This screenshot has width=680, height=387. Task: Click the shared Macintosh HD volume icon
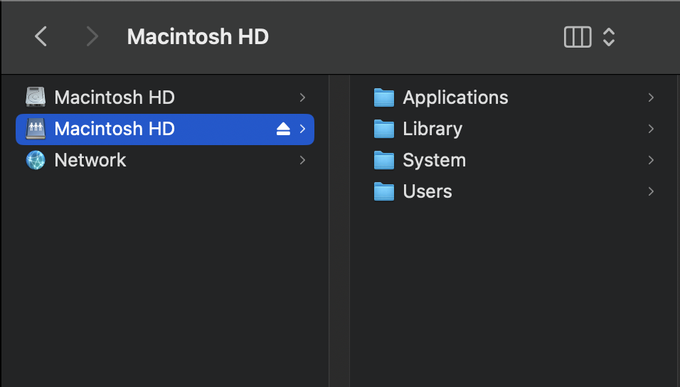click(36, 129)
